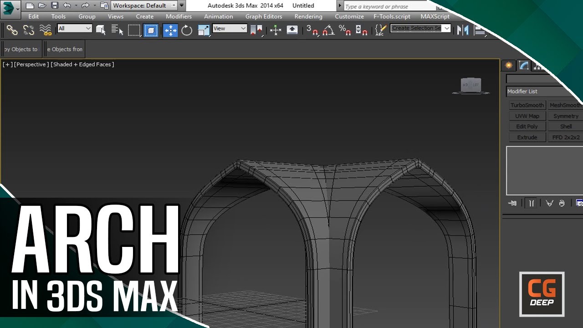The height and width of the screenshot is (328, 583).
Task: Pick the Rectangular Selection Region tool
Action: click(x=134, y=30)
